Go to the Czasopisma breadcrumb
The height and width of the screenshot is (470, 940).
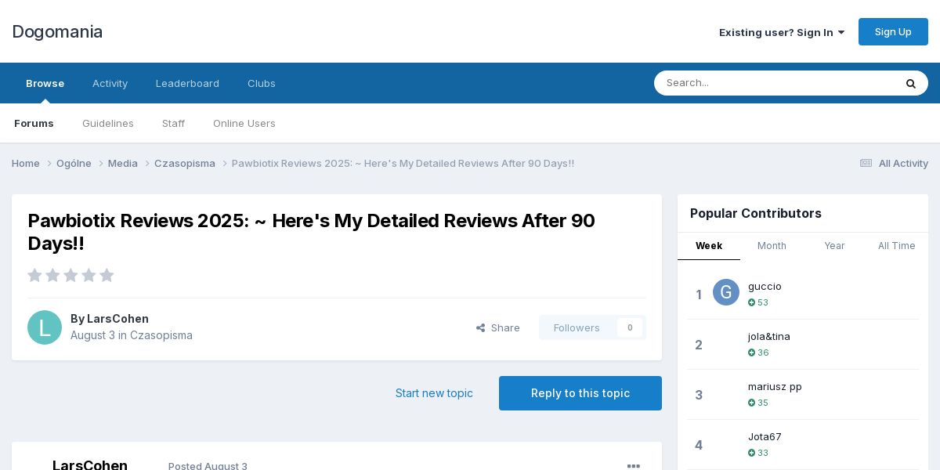(x=185, y=163)
